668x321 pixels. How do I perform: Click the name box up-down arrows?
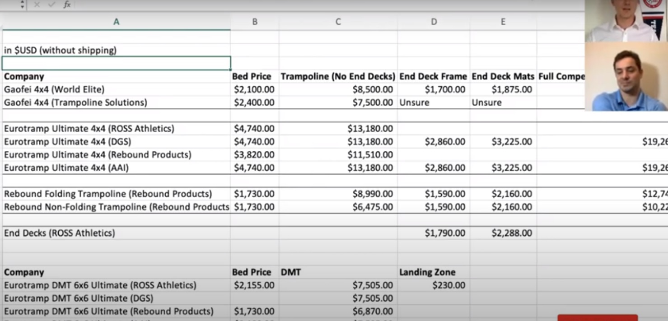[x=23, y=5]
